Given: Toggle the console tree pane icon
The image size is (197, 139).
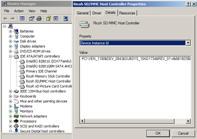Looking at the screenshot, I should click(22, 19).
